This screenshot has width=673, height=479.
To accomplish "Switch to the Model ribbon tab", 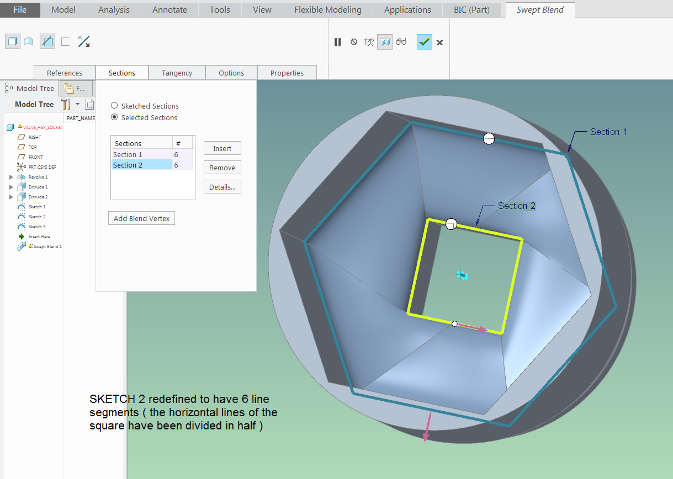I will point(63,10).
